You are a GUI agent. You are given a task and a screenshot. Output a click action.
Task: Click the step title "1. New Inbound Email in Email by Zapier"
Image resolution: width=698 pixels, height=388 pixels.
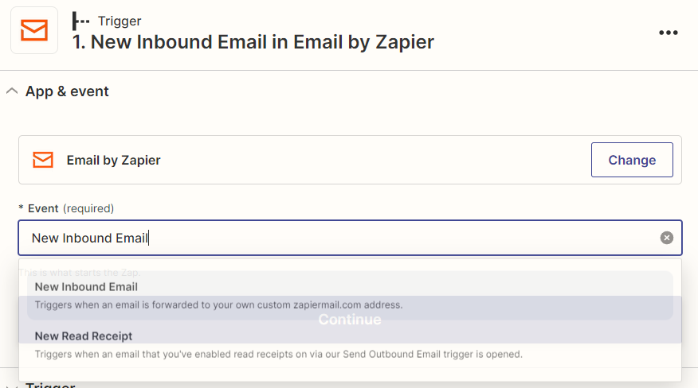253,41
